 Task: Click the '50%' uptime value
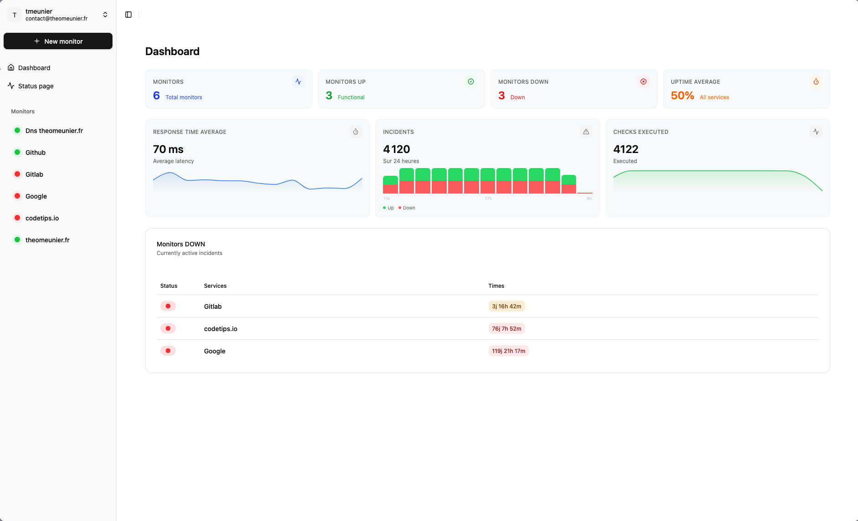682,96
